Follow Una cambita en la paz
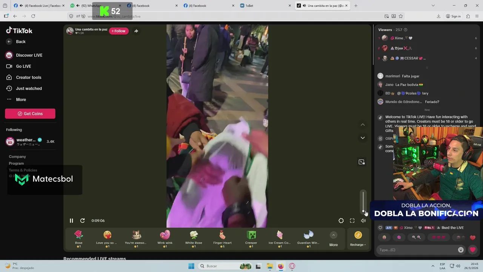The height and width of the screenshot is (272, 483). click(119, 31)
